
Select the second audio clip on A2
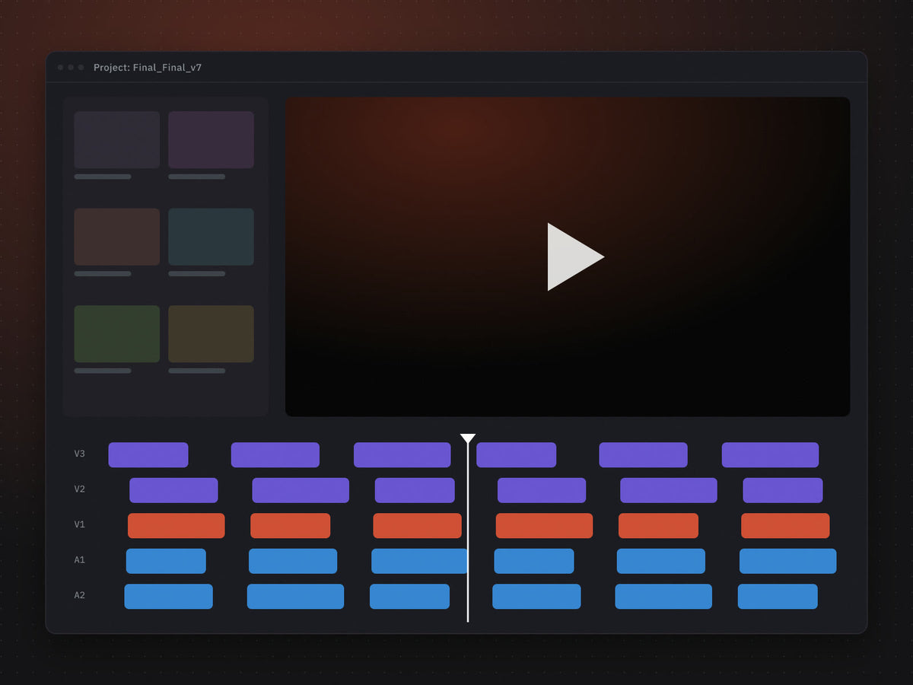coord(295,597)
